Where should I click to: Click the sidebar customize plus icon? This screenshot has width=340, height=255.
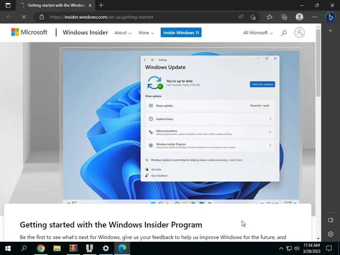click(330, 31)
